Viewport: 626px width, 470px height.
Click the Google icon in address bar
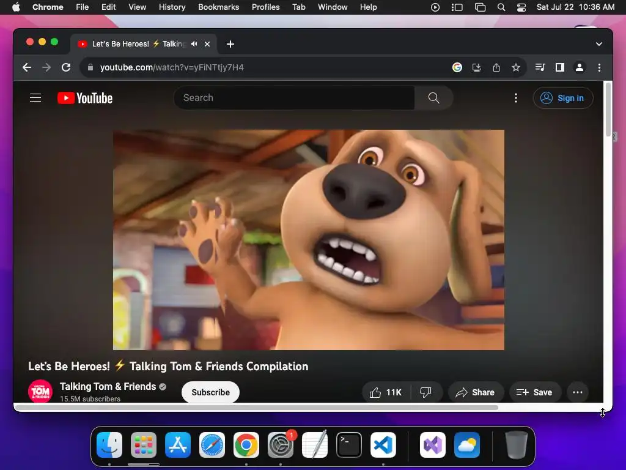(x=457, y=67)
